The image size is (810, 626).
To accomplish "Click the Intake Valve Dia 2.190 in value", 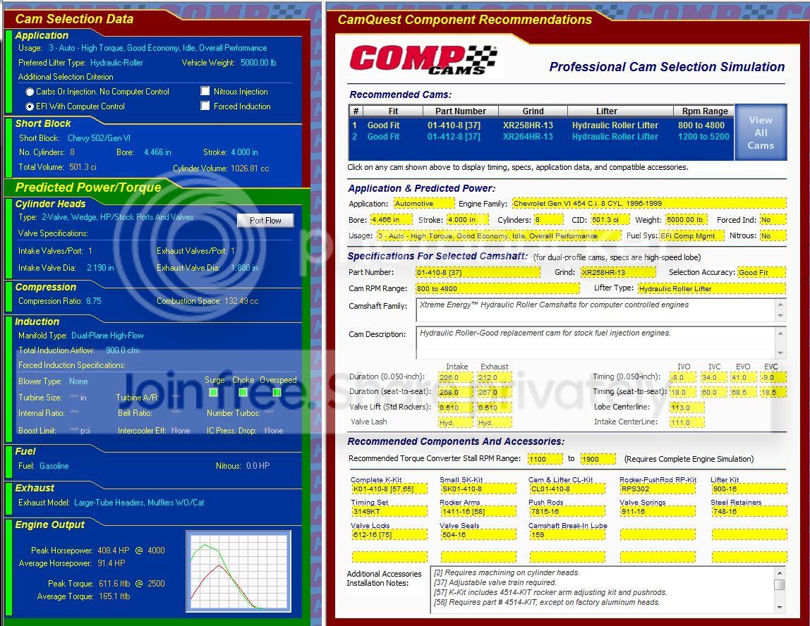I will (100, 268).
